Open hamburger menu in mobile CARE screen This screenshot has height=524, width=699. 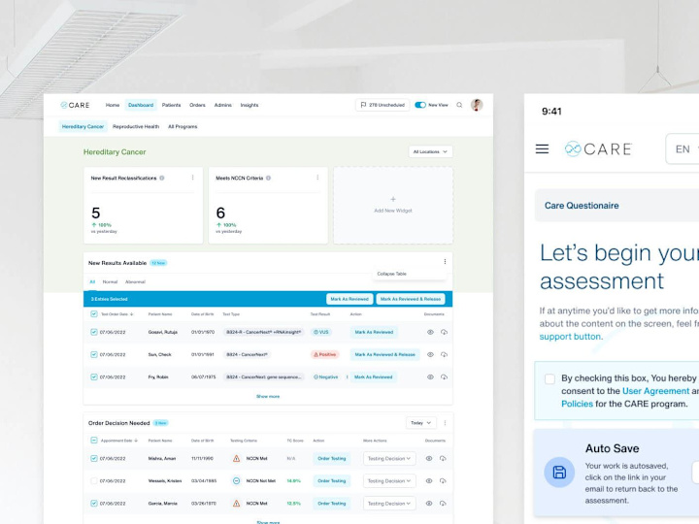coord(542,148)
